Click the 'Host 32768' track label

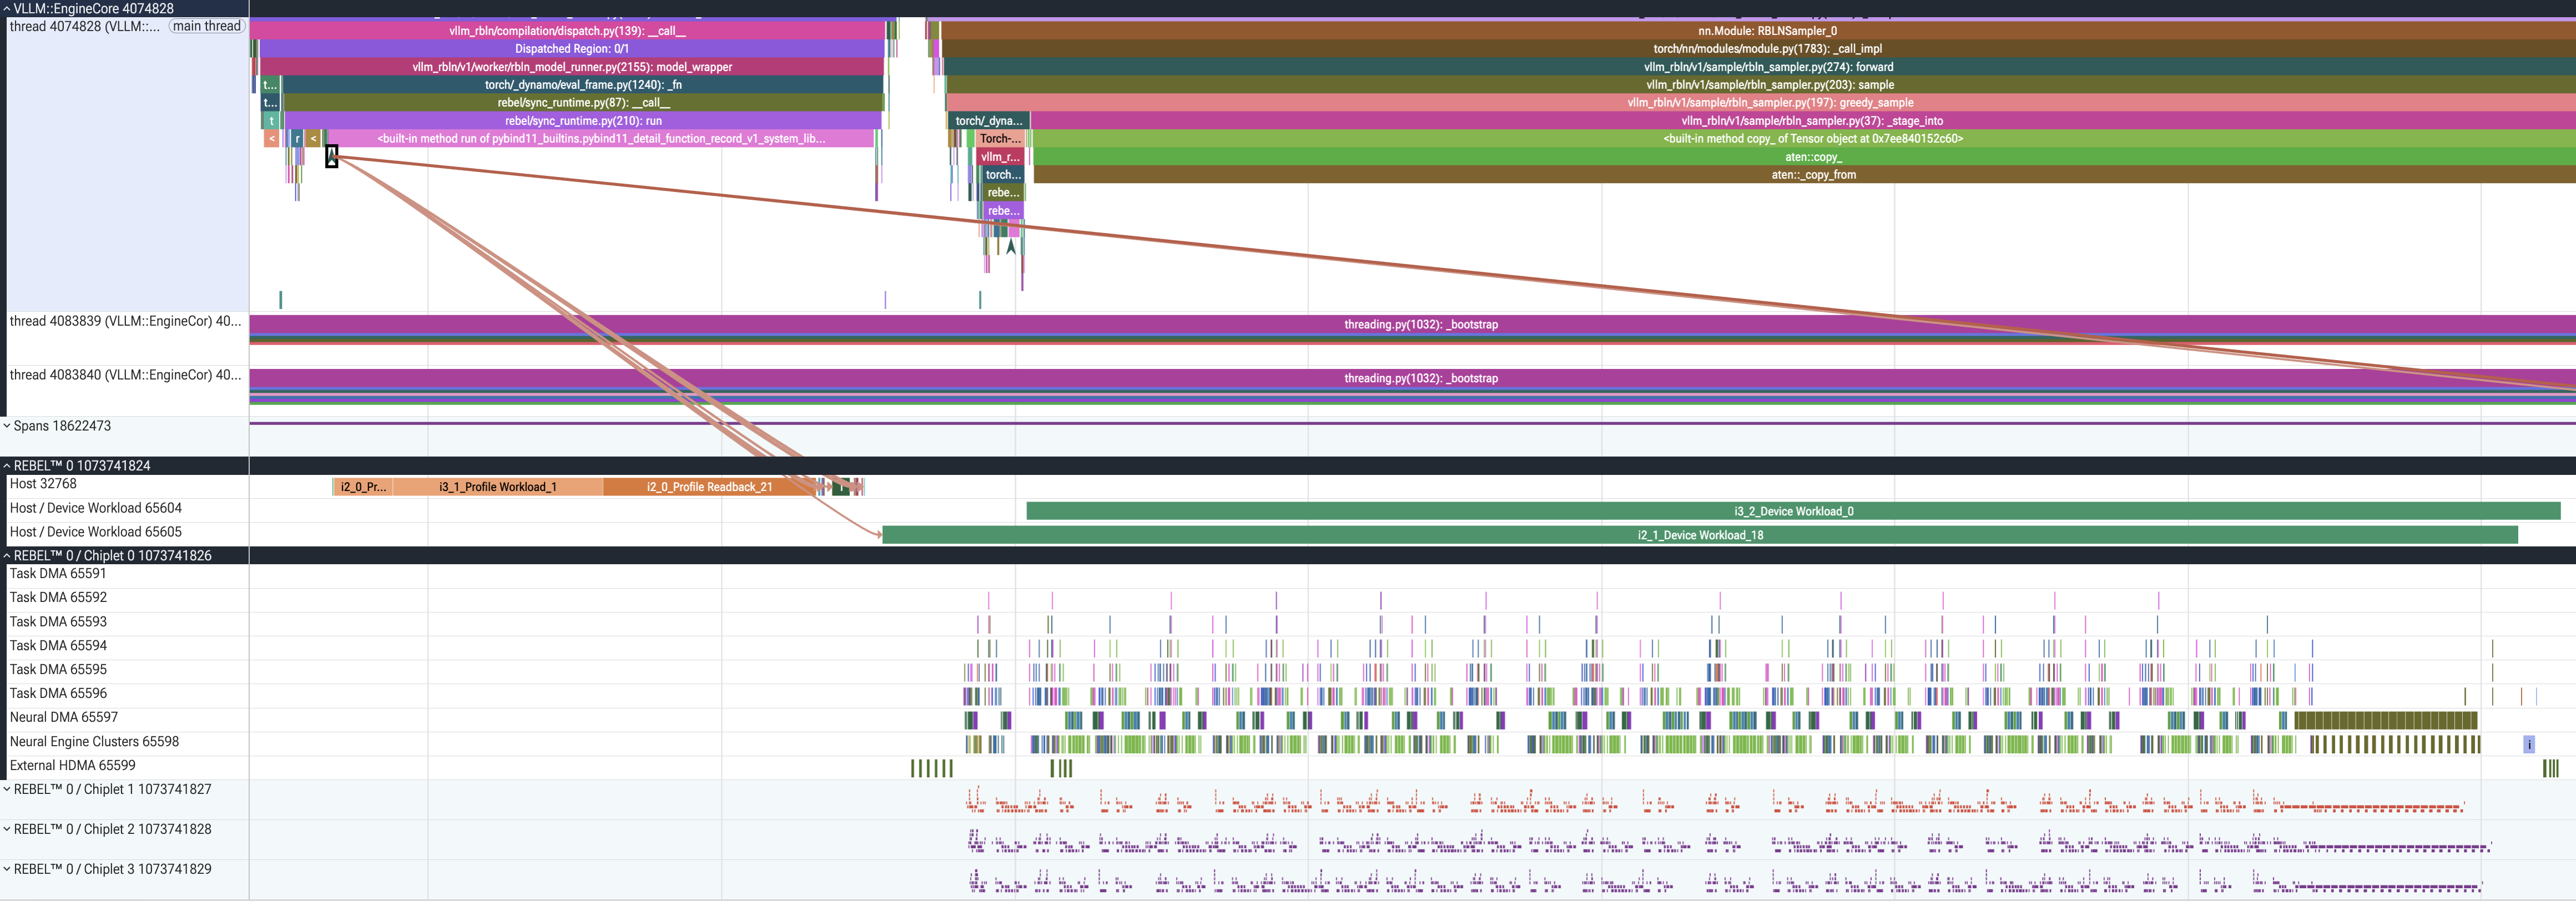click(43, 484)
